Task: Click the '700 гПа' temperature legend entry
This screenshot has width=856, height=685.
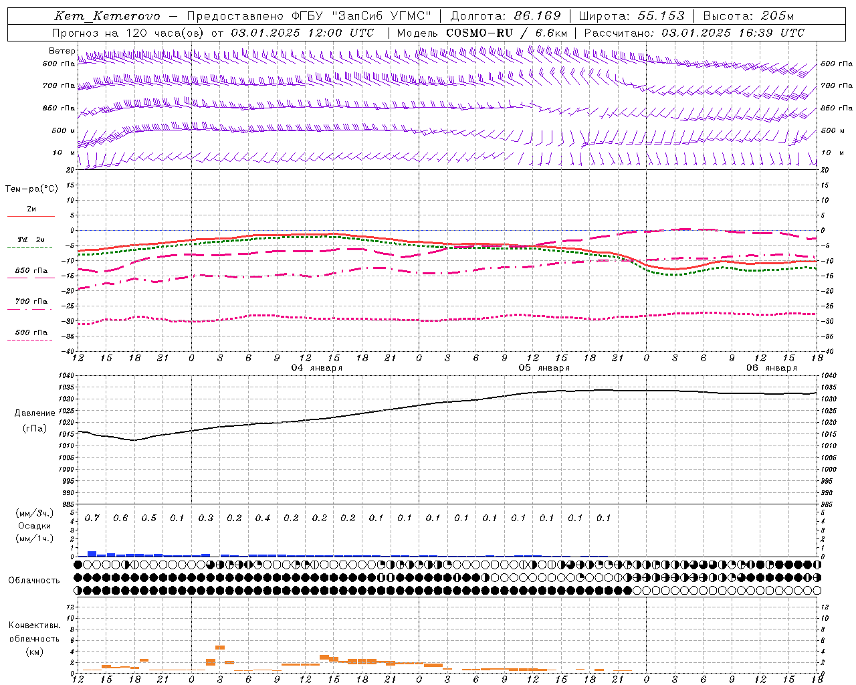Action: (x=31, y=302)
